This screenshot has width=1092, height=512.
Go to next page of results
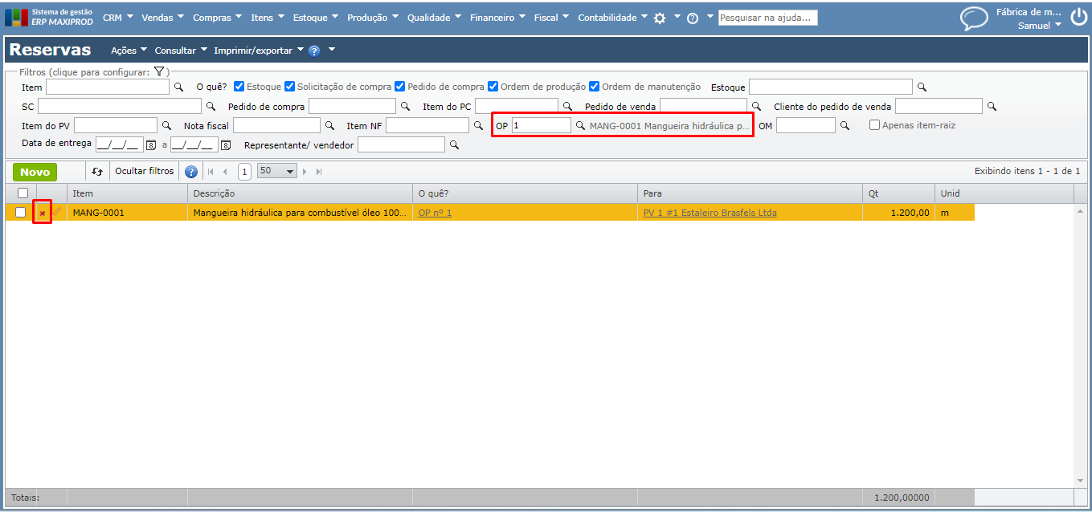[x=305, y=172]
